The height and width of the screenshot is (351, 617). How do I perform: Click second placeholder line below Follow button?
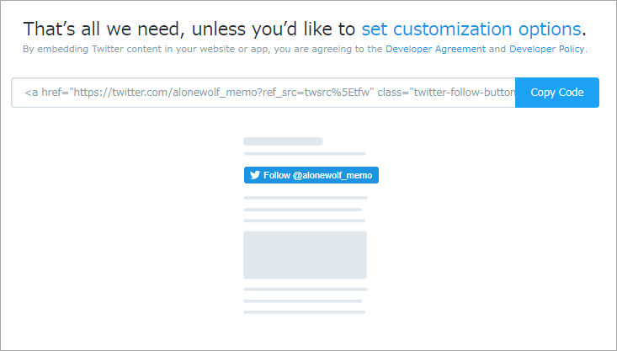(x=303, y=210)
